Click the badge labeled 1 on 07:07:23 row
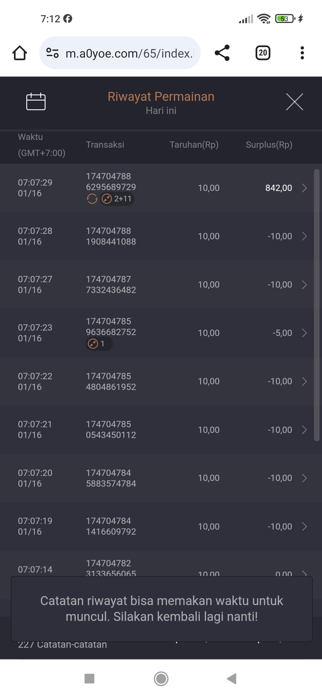 coord(99,344)
